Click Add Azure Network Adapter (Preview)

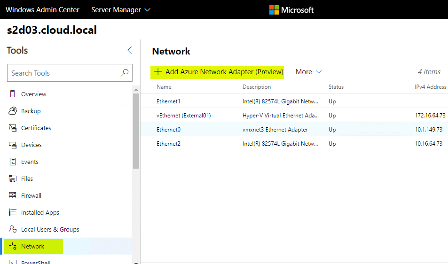(x=219, y=72)
